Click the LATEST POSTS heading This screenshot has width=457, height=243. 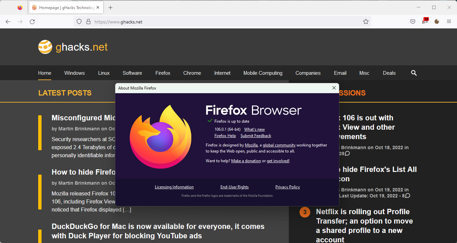click(65, 93)
